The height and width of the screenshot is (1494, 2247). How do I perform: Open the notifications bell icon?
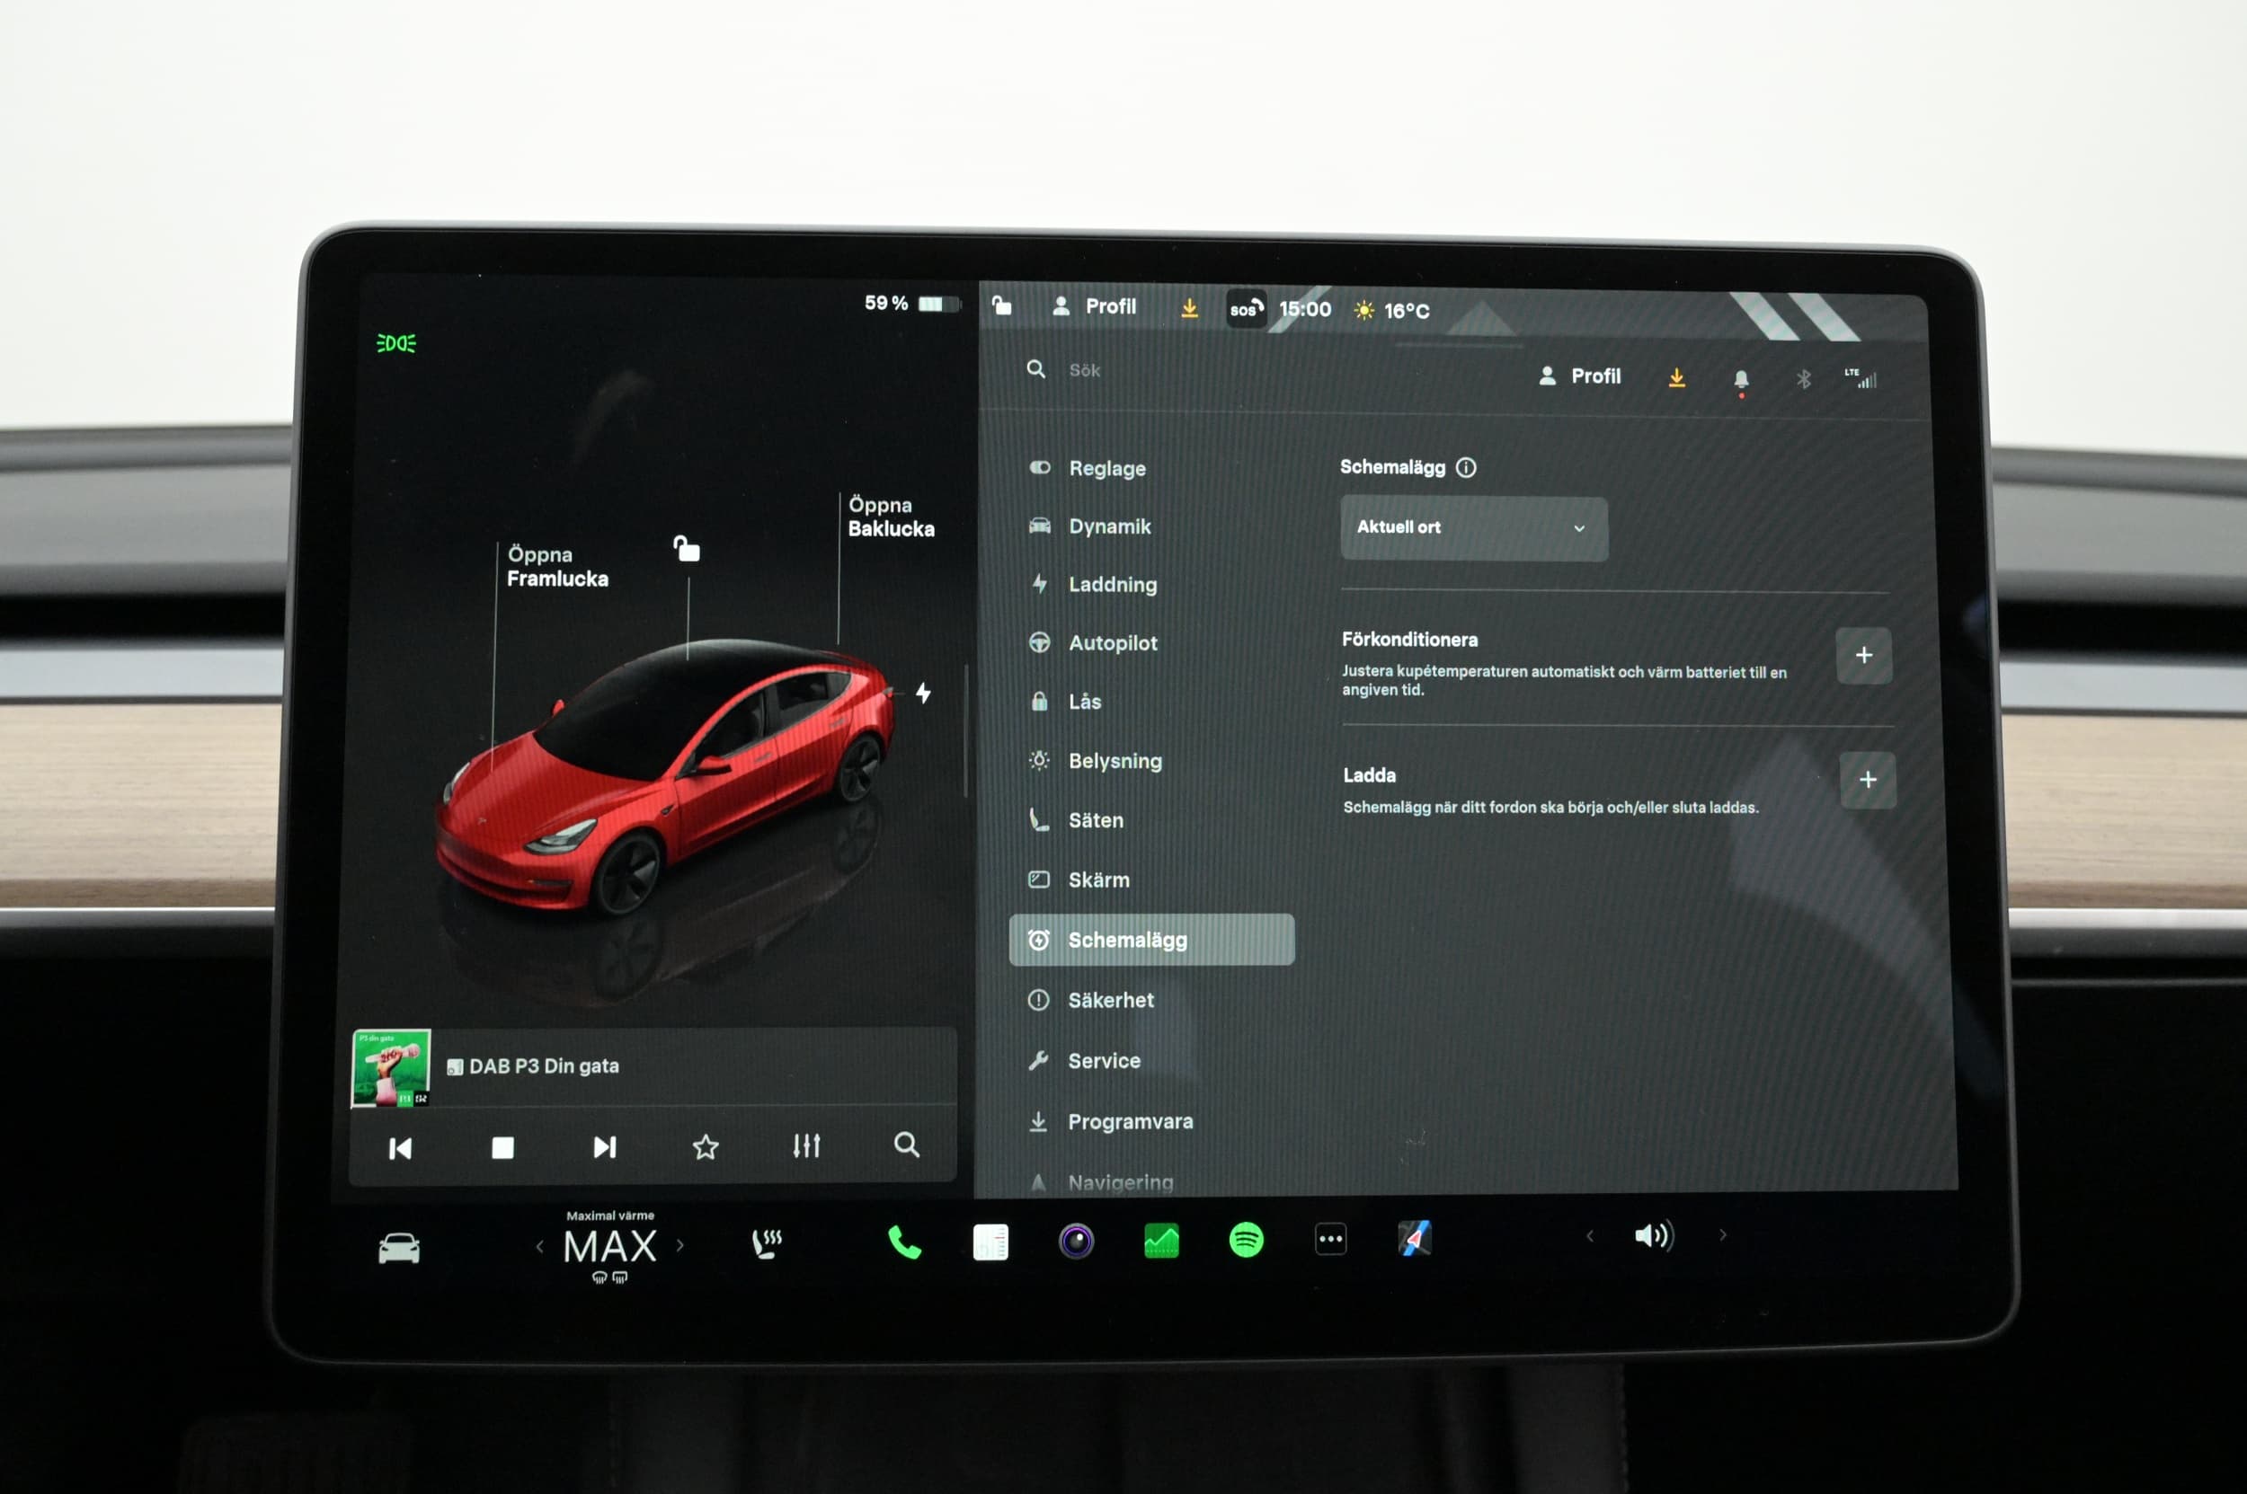(1741, 379)
